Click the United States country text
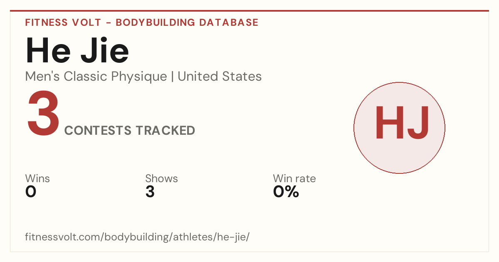The image size is (499, 262). tap(220, 77)
